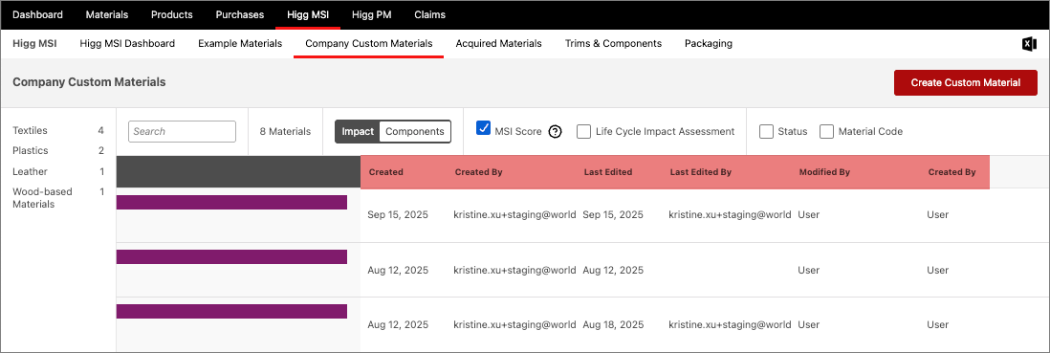Viewport: 1050px width, 353px height.
Task: Open the Purchases menu item
Action: click(240, 14)
